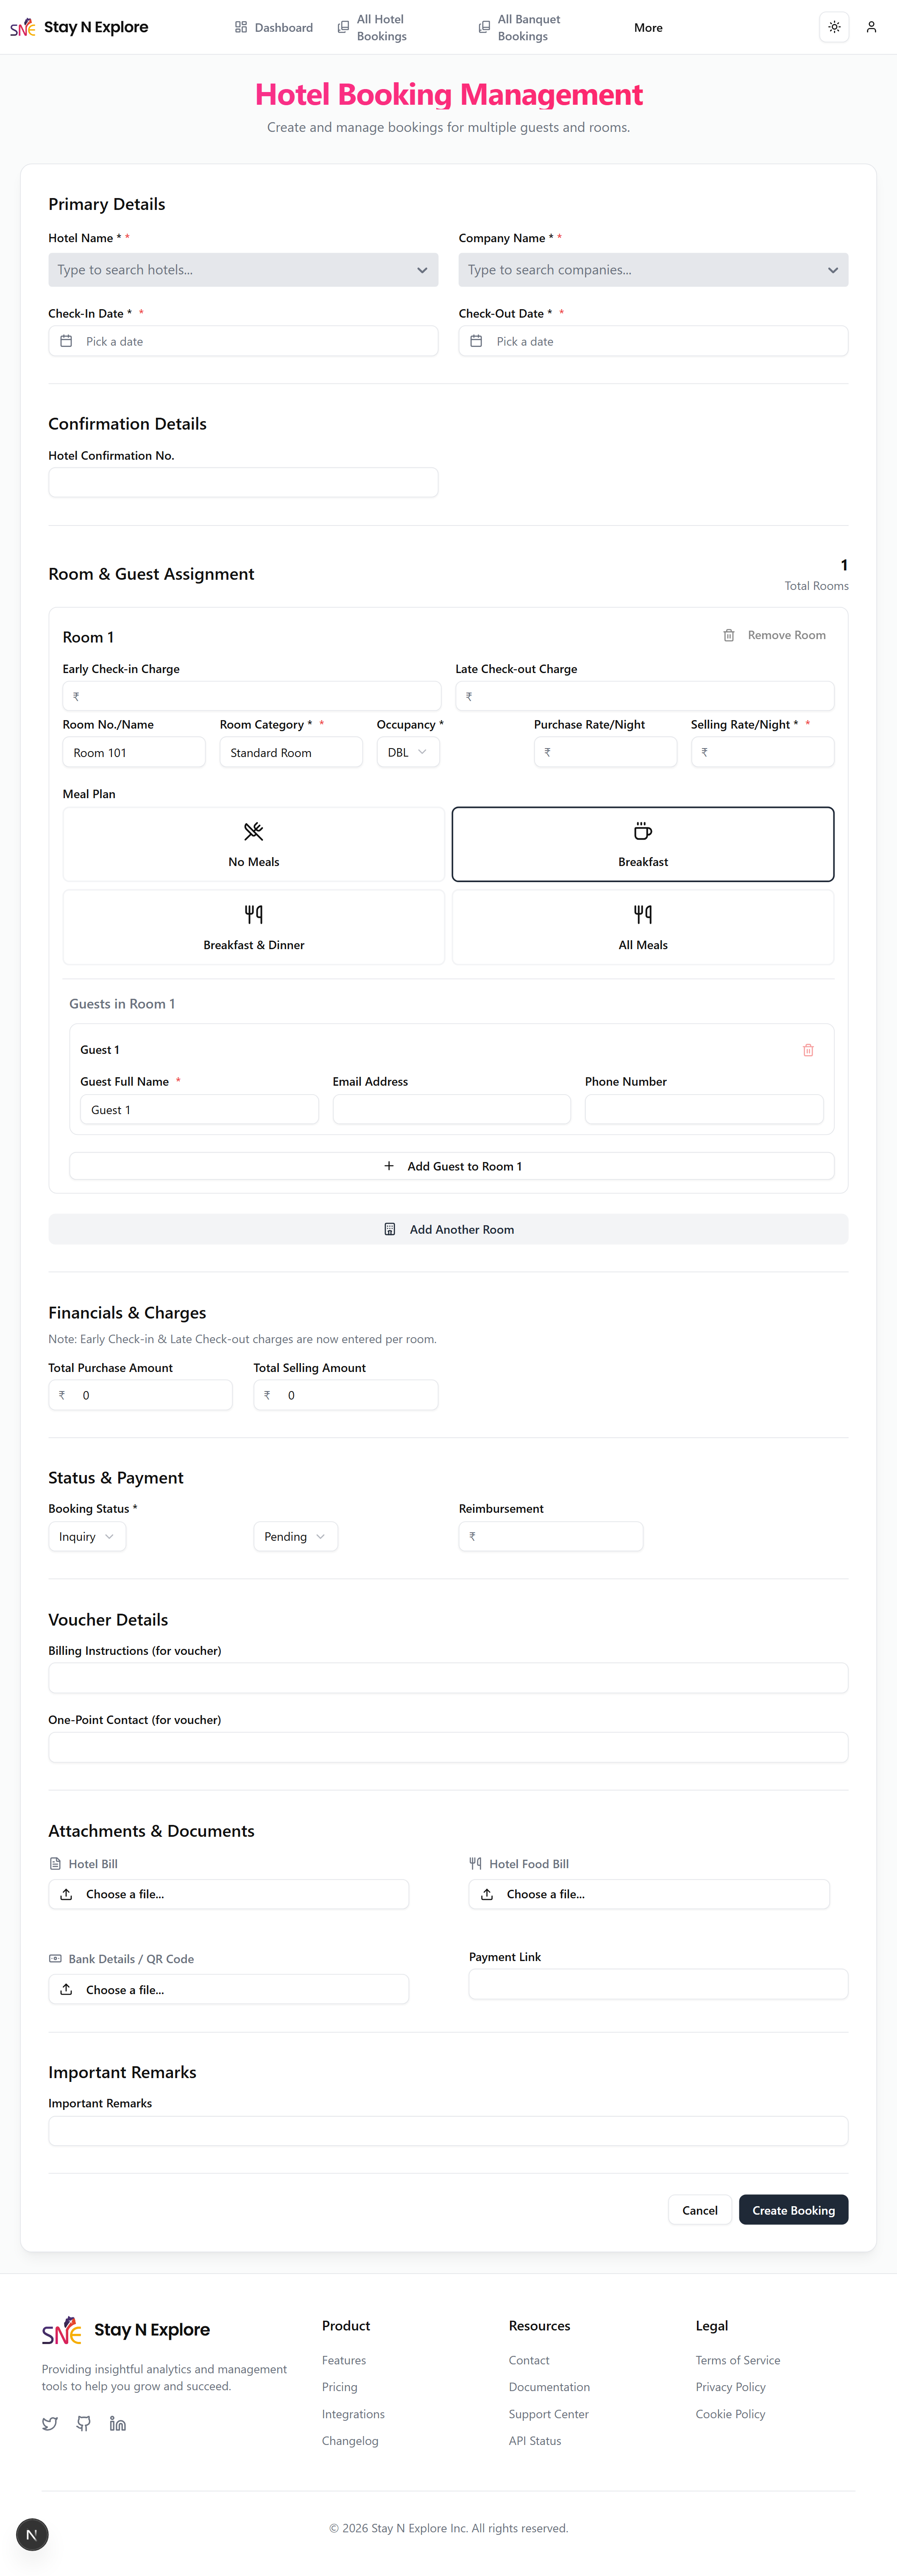Screen dimensions: 897x2576
Task: Open the Company Name search dropdown
Action: [x=653, y=270]
